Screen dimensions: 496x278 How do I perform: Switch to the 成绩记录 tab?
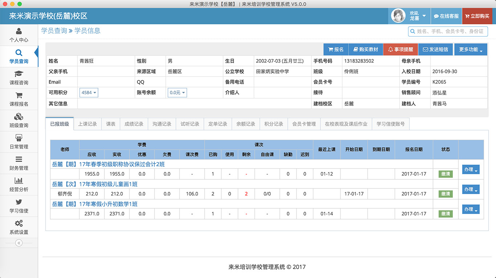tap(134, 124)
